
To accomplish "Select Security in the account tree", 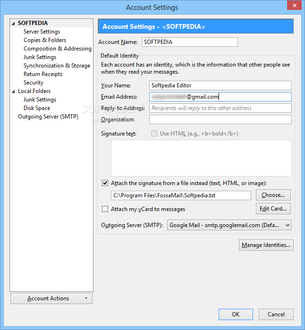I will 34,83.
